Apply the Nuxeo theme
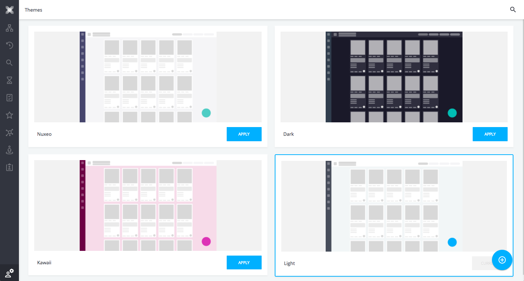This screenshot has width=524, height=281. (x=244, y=134)
